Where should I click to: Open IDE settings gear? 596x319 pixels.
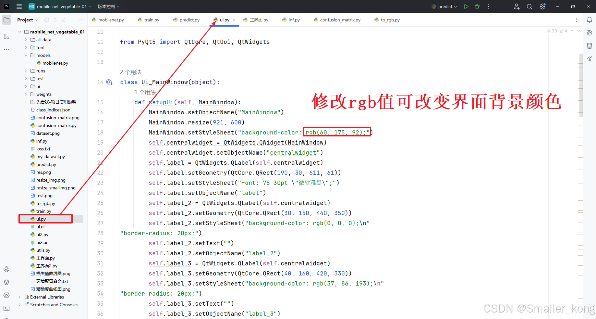point(542,6)
